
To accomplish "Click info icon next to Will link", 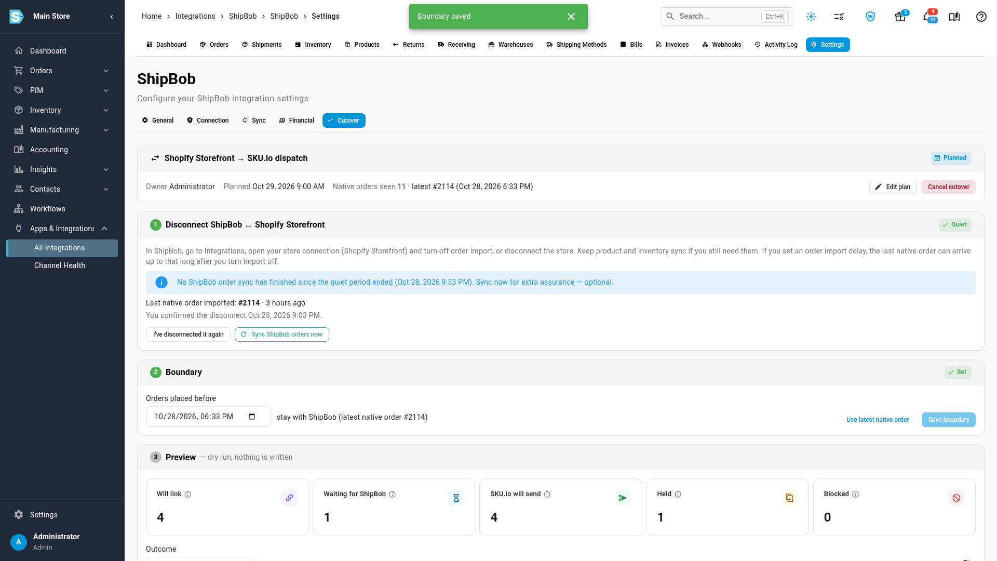I will (x=188, y=495).
